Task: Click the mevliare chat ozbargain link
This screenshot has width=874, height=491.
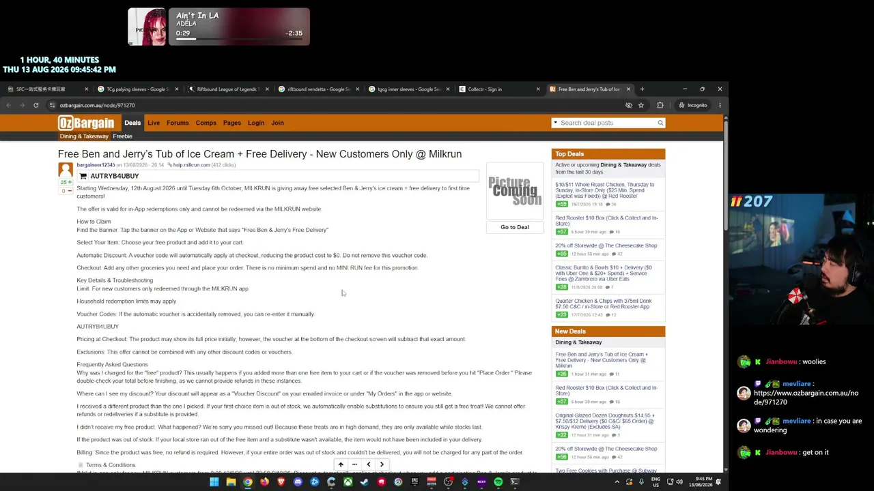Action: [806, 397]
